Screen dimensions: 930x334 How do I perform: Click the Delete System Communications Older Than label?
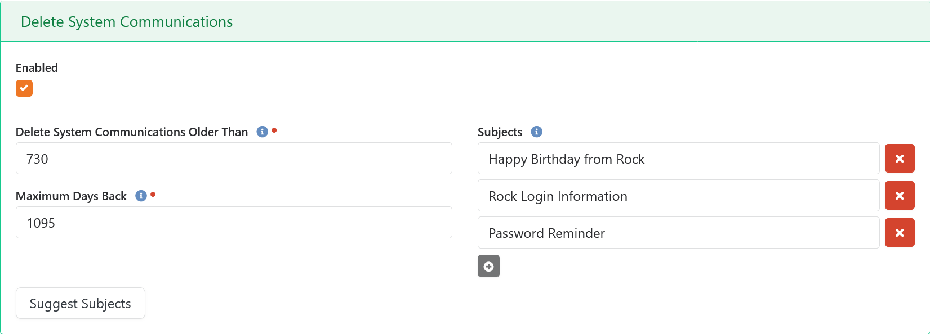click(132, 132)
